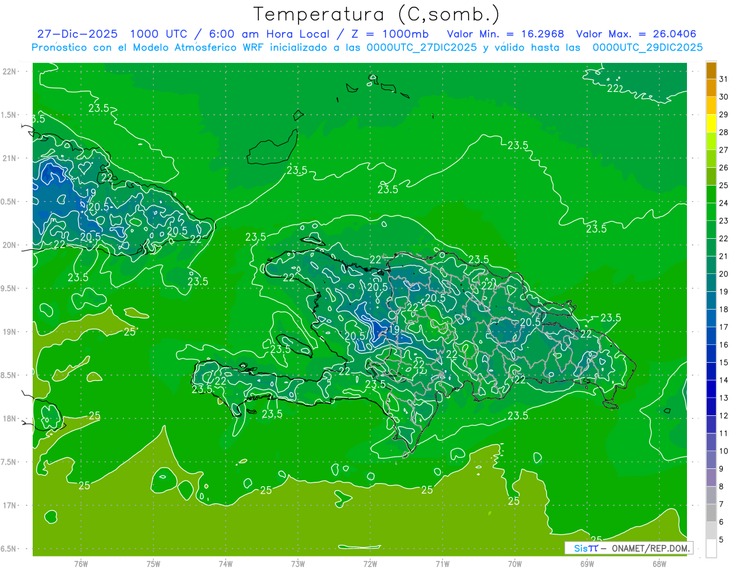The height and width of the screenshot is (572, 740).
Task: Click the legend value '5'
Action: pos(721,540)
